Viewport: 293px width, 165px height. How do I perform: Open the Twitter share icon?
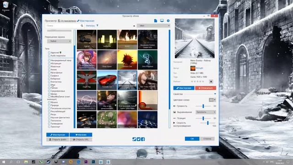(138, 139)
